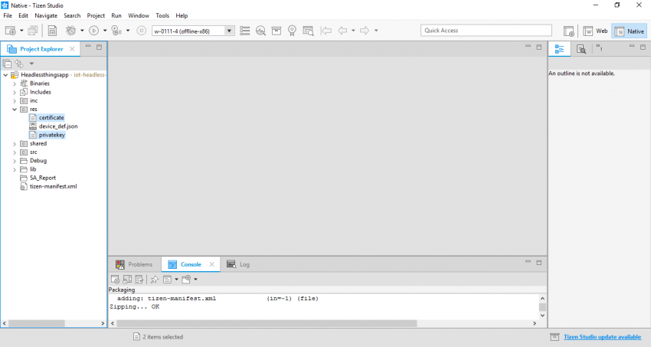The width and height of the screenshot is (651, 347).
Task: Click the Pin Console icon
Action: 154,280
